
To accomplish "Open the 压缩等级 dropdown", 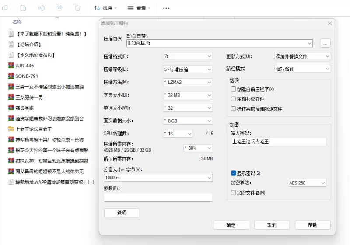I will click(188, 69).
